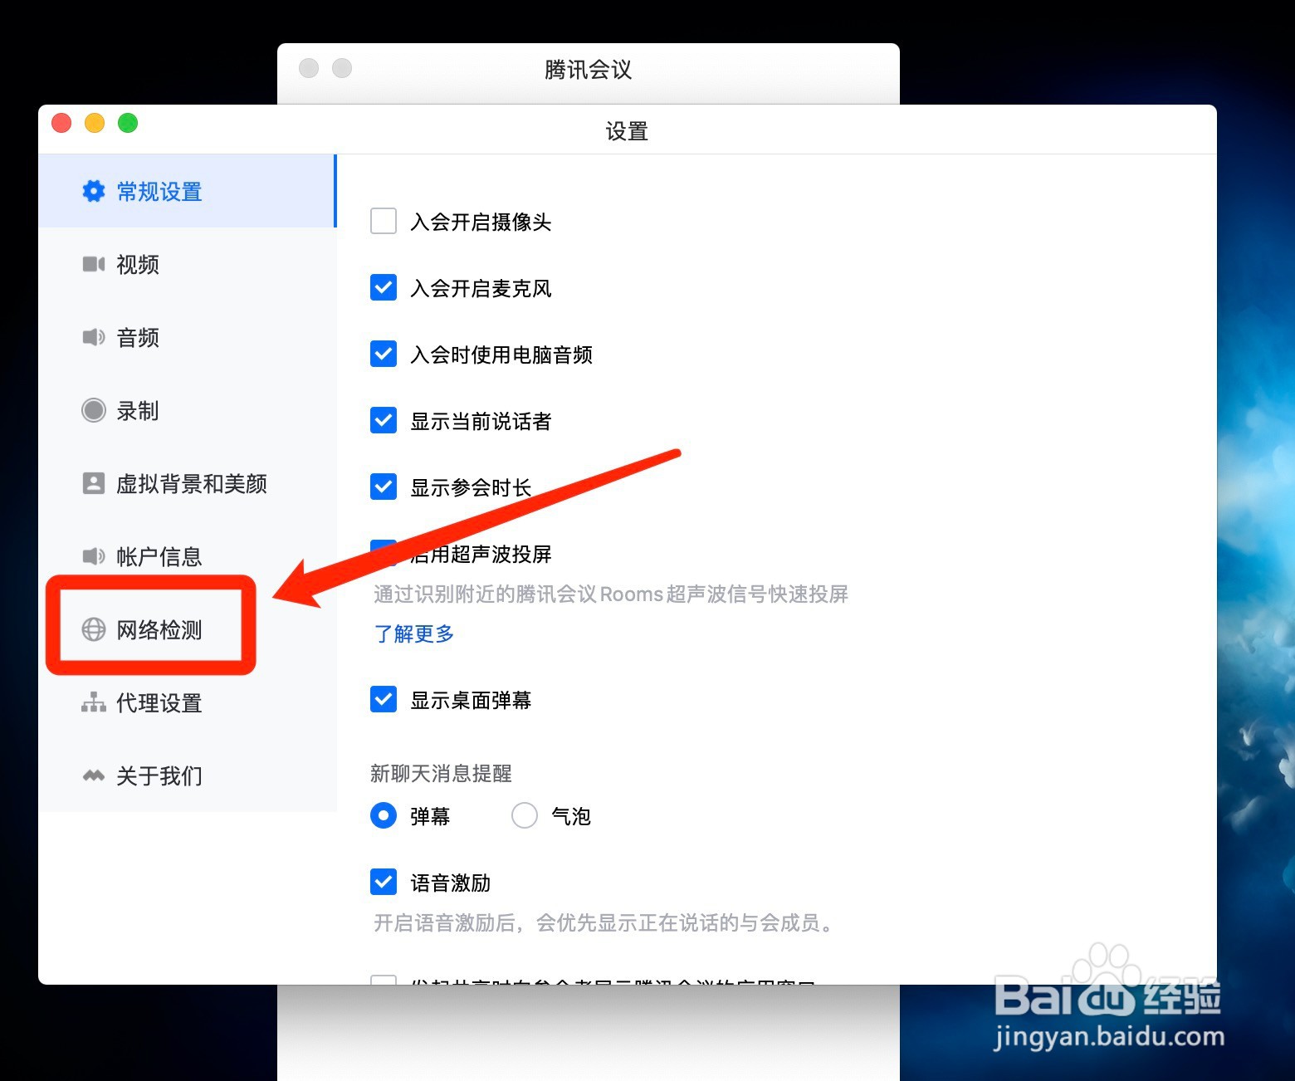
Task: Click the speaker icon beside 音频
Action: point(94,337)
